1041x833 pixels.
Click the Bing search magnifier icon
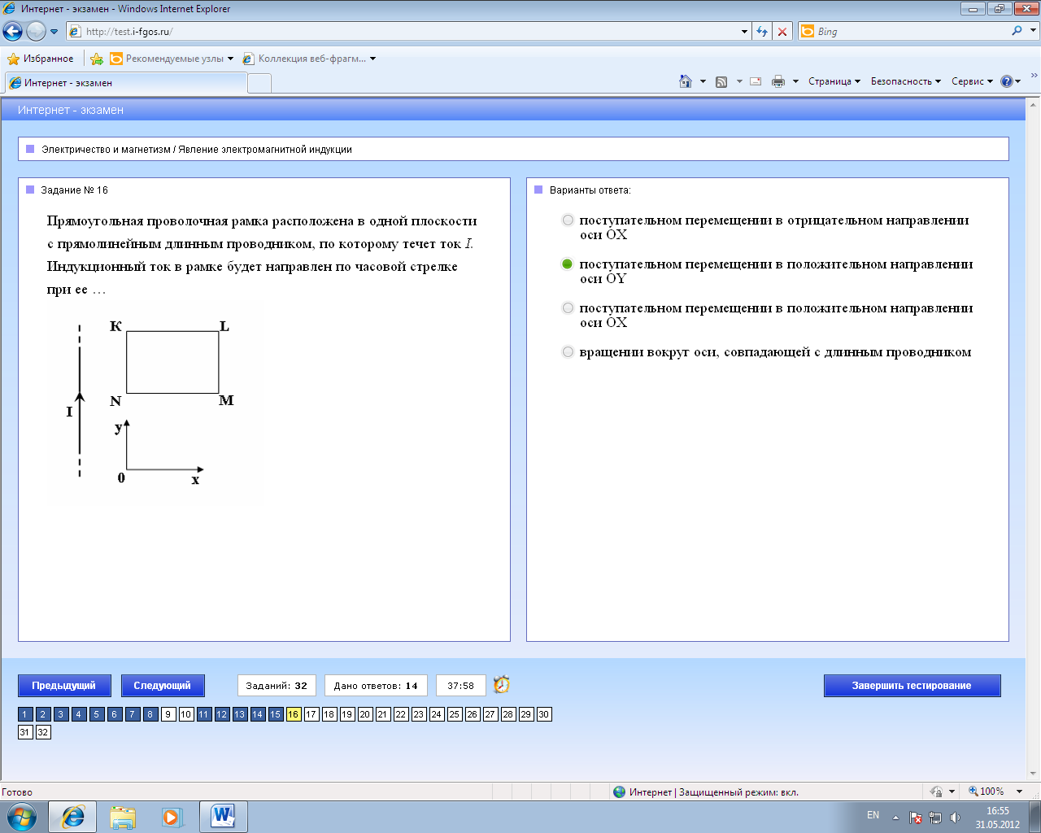coord(1017,31)
